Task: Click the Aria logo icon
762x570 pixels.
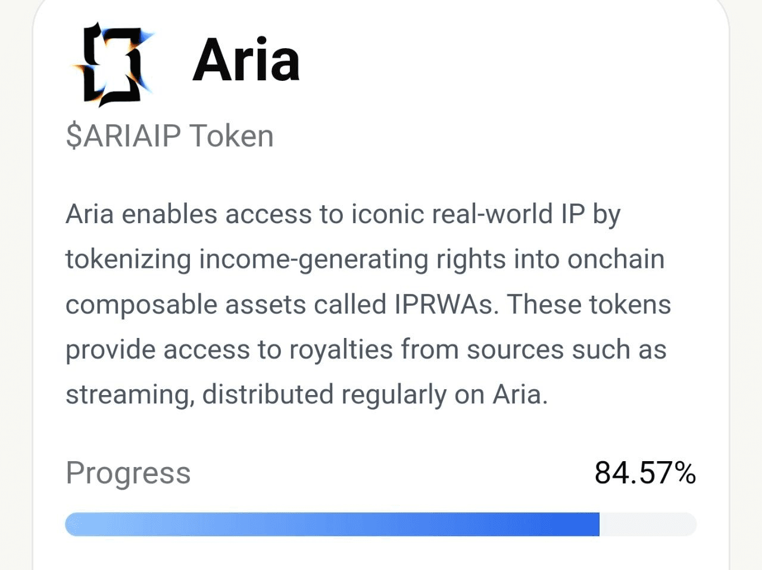Action: 113,64
